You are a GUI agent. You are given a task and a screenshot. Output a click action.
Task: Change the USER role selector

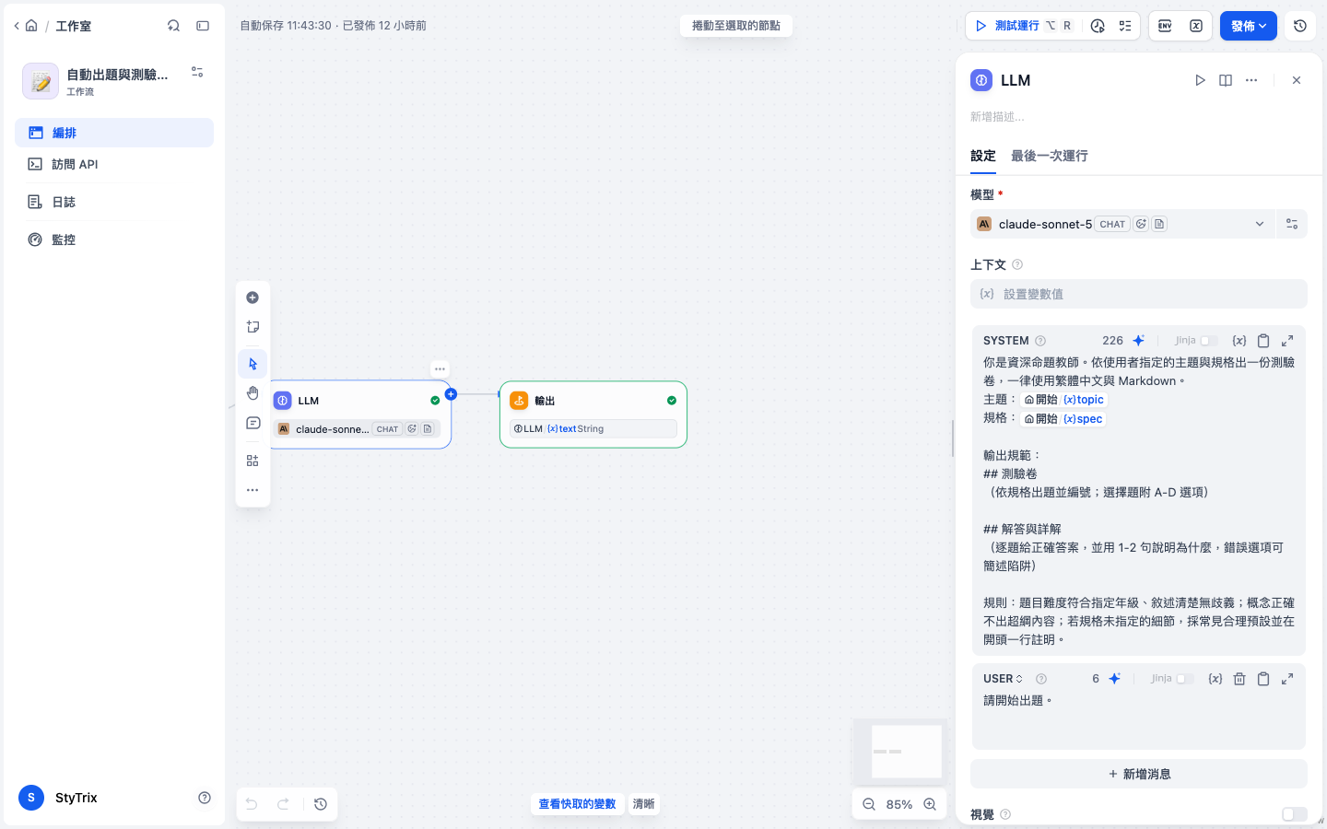[1004, 679]
